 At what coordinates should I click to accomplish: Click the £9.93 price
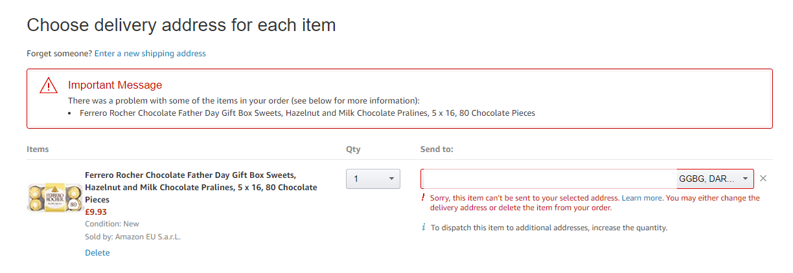pyautogui.click(x=96, y=212)
